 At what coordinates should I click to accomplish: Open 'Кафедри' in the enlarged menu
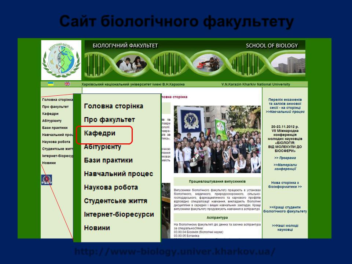coord(100,133)
